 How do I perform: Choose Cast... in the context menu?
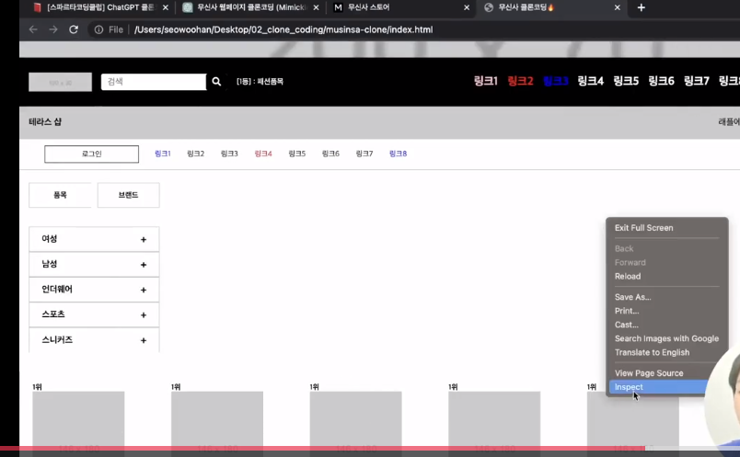click(626, 325)
